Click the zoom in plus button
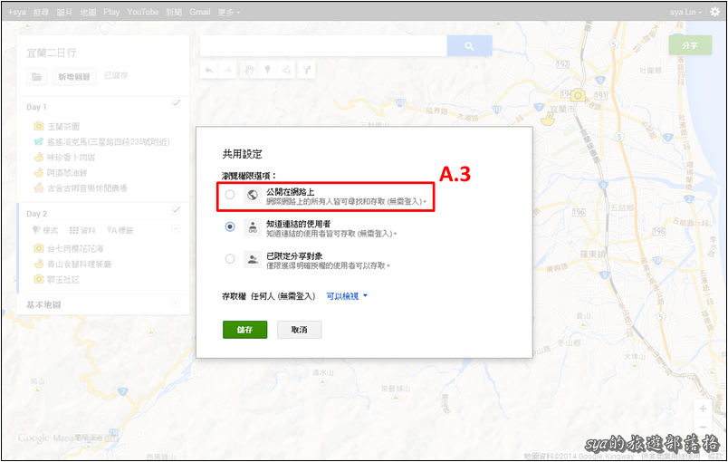728x462 pixels. (x=703, y=409)
